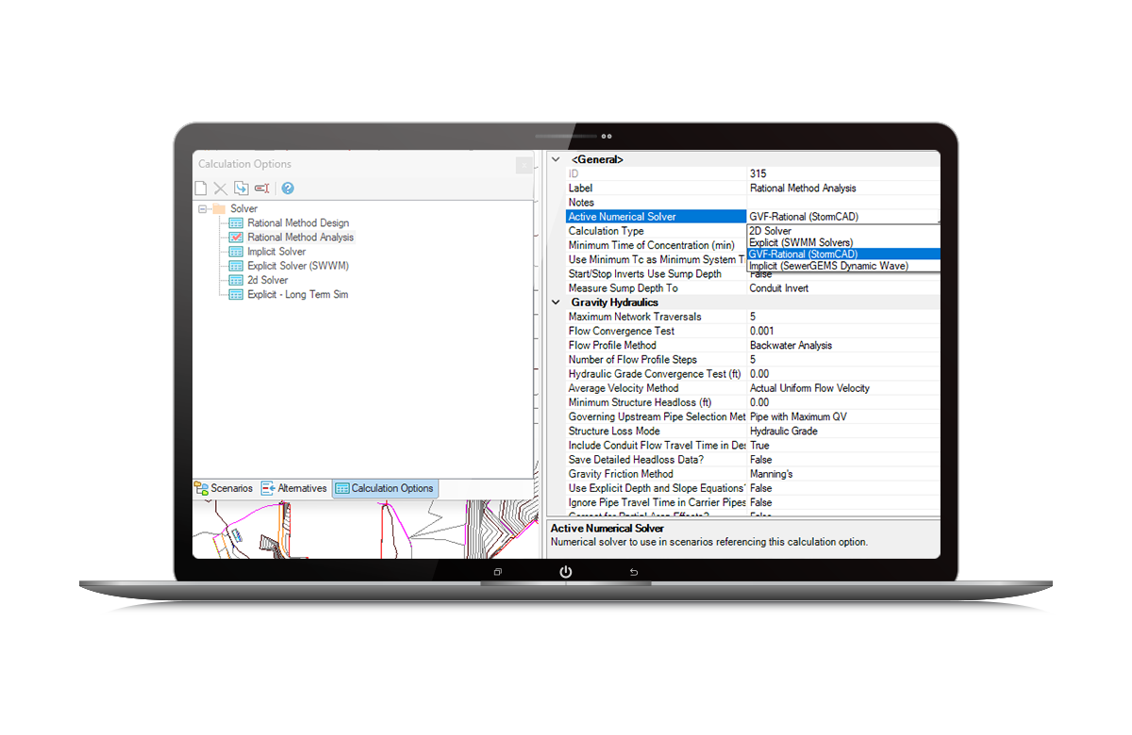1132x735 pixels.
Task: Open Help from the Calculation Options toolbar
Action: pyautogui.click(x=288, y=188)
